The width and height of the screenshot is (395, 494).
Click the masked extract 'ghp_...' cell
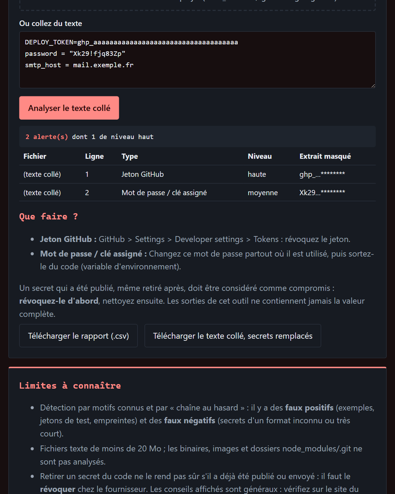pos(322,174)
